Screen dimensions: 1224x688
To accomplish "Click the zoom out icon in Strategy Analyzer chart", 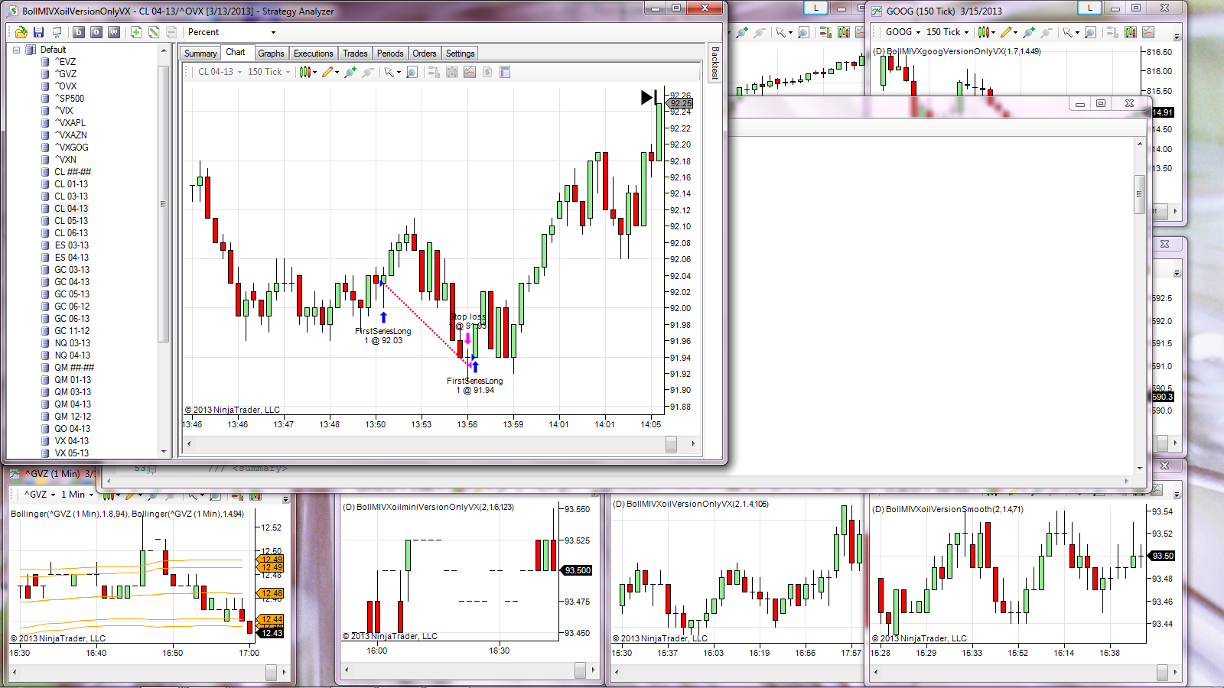I will click(368, 72).
